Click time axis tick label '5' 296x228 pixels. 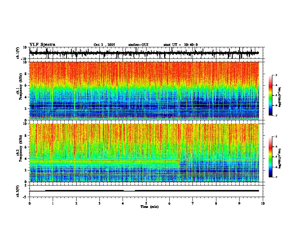coord(146,203)
